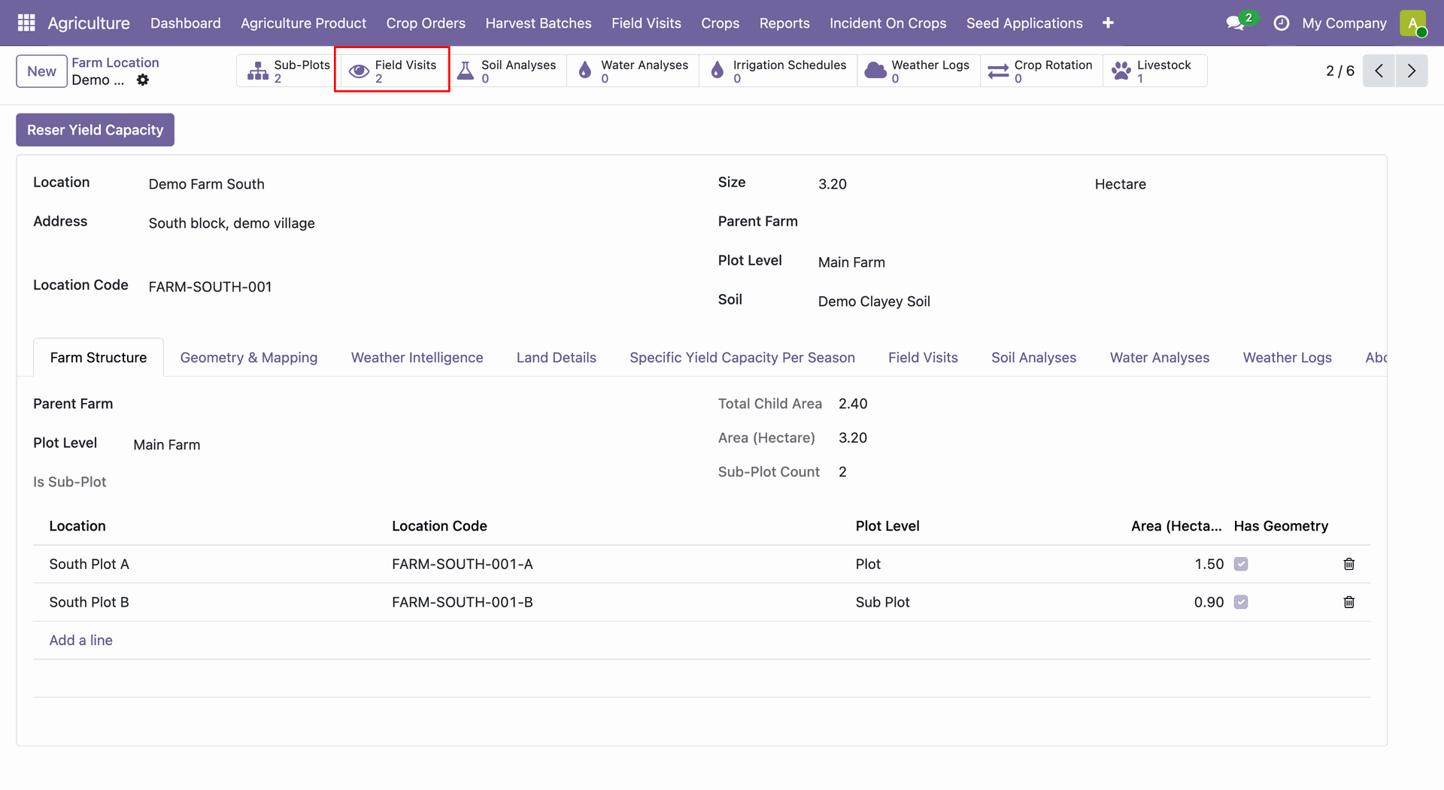The width and height of the screenshot is (1444, 790).
Task: Switch to the Geometry & Mapping tab
Action: point(249,358)
